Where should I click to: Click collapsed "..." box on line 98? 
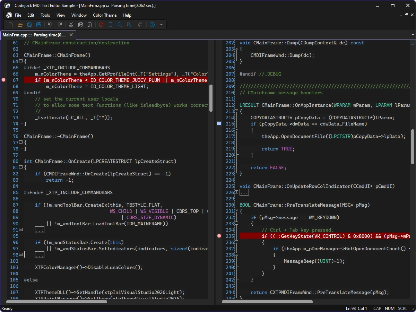tap(40, 255)
